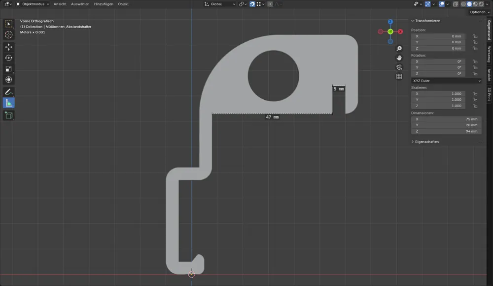Open the Global transform orientation selector
493x286 pixels.
point(220,4)
